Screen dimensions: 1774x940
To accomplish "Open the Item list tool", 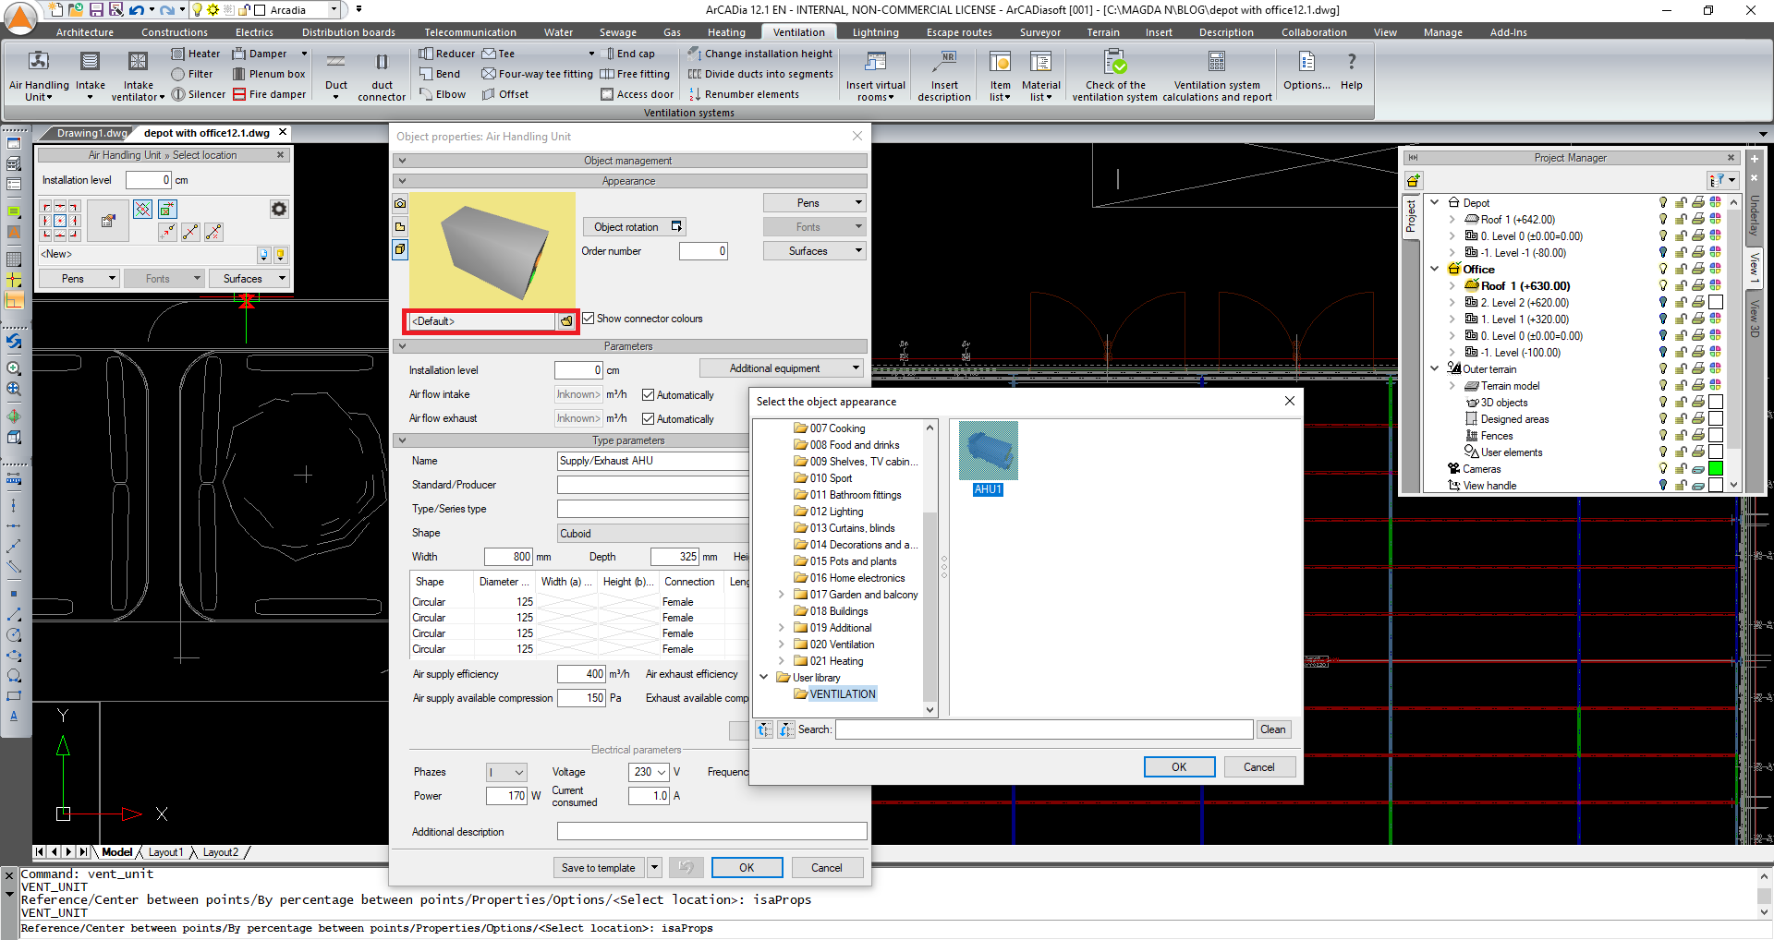I will (1000, 75).
